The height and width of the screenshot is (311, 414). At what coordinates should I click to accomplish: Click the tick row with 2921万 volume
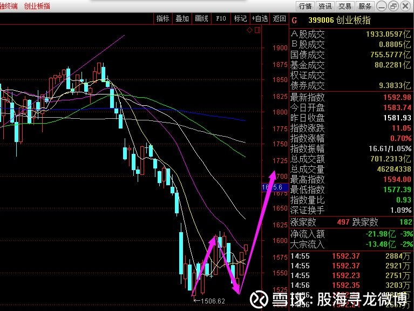tap(351, 266)
